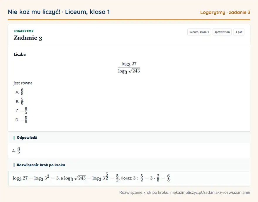Click the 'Nie każ mu liczyć!' site title
Screen dimensions: 258x202
coord(34,12)
